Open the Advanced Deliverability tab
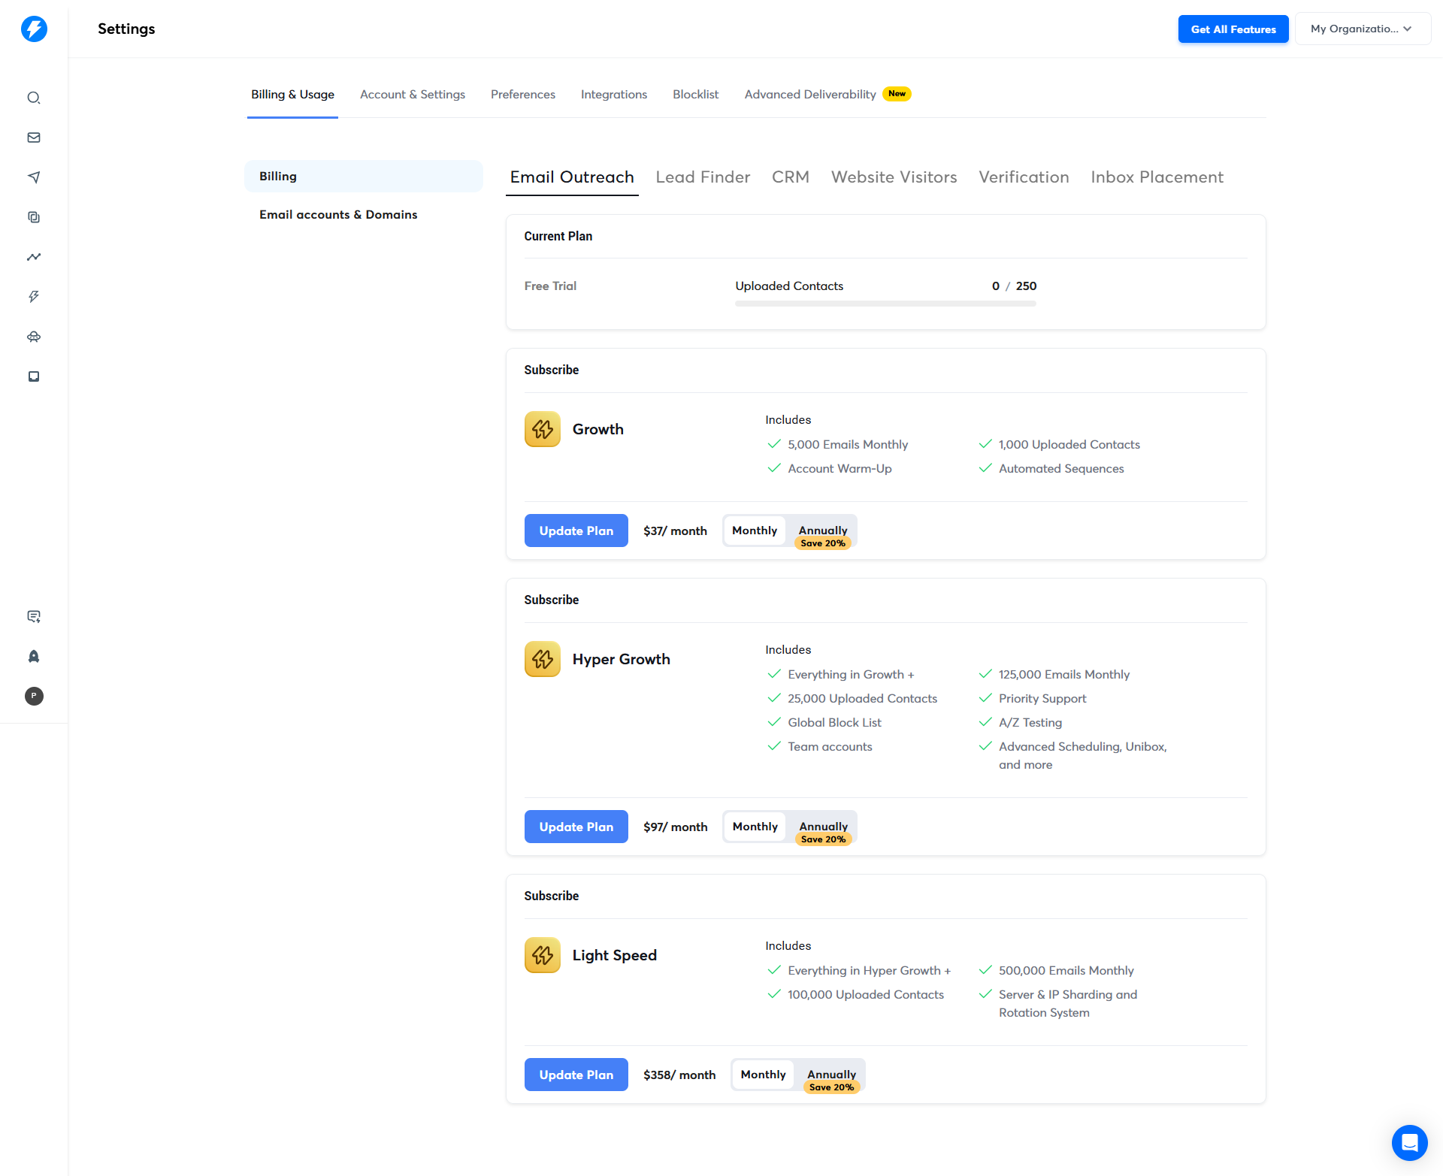Image resolution: width=1443 pixels, height=1176 pixels. pos(810,94)
